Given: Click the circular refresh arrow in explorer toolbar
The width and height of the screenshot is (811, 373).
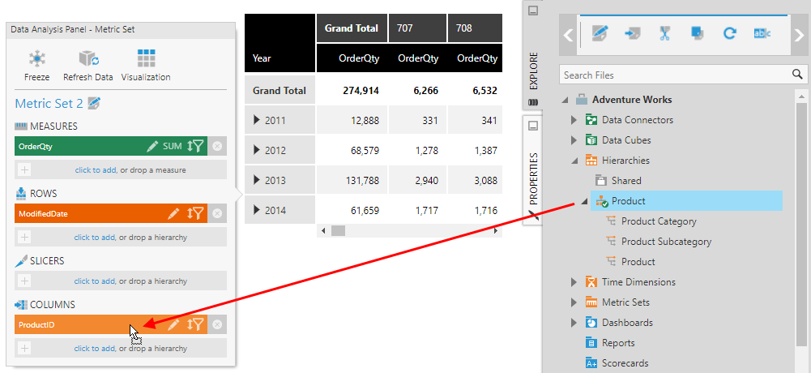Looking at the screenshot, I should (x=729, y=33).
